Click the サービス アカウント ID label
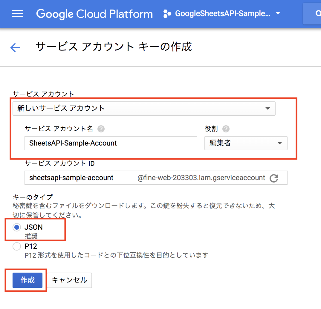 [x=59, y=163]
